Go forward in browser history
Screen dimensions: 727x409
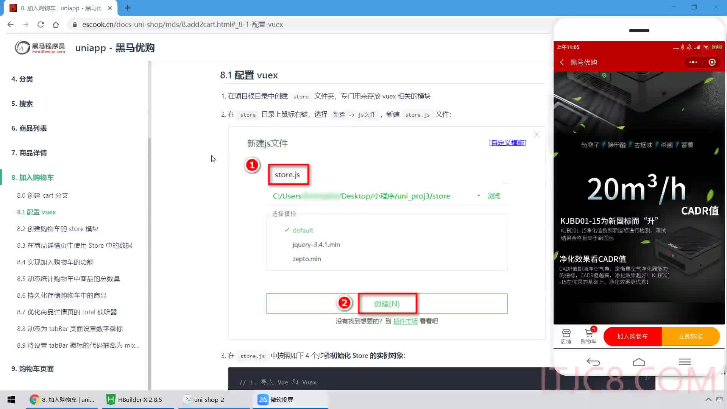[x=25, y=24]
